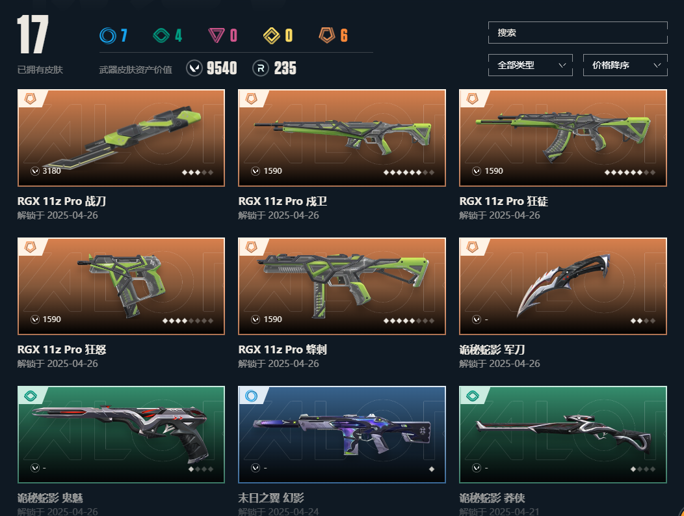Focus the 搜索 search input field
The width and height of the screenshot is (684, 516).
tap(577, 33)
